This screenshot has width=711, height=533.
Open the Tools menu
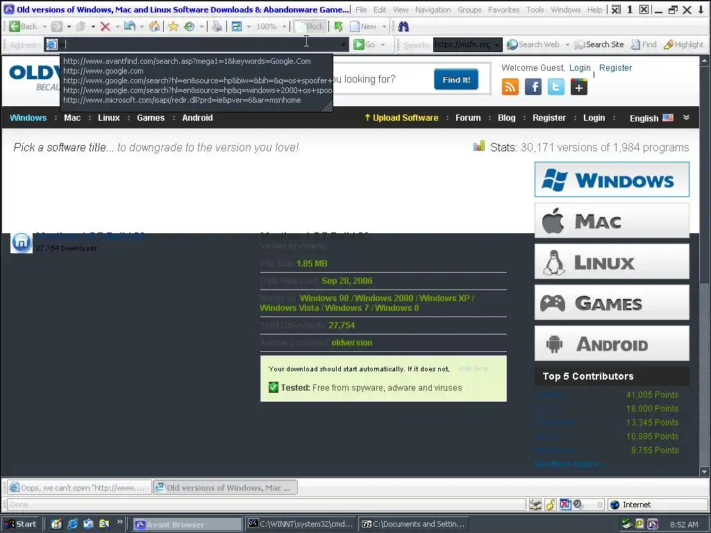point(535,10)
